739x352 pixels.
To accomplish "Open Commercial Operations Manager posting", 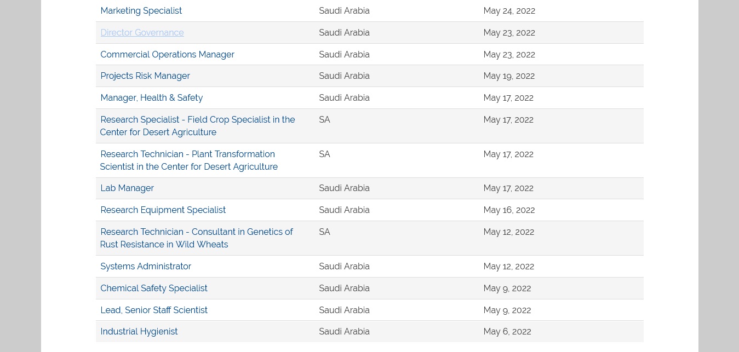I will [167, 55].
